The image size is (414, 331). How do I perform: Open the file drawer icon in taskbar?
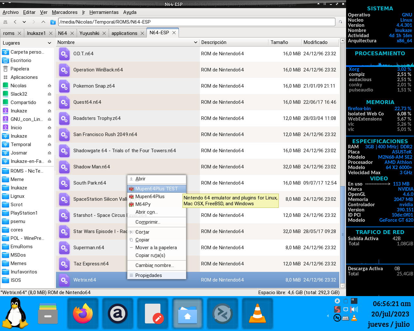48,314
